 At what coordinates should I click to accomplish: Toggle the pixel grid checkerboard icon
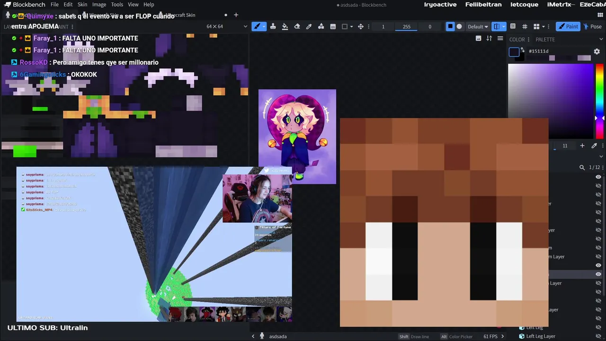[513, 27]
